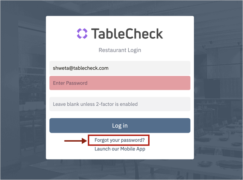This screenshot has height=180, width=243.
Task: Click the empty space between password and 2-factor fields
Action: (120, 93)
